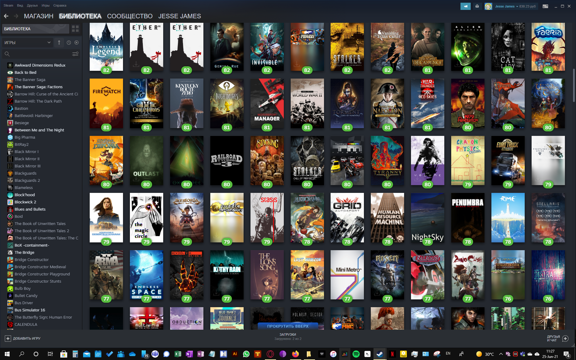
Task: Select Railroad Tycoon 3 cover
Action: point(227,160)
